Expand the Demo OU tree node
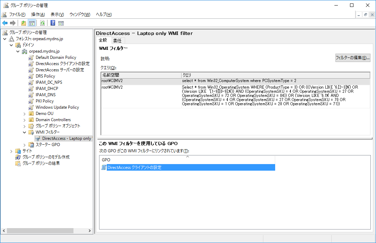Screen dimensions: 376x243 coord(24,113)
